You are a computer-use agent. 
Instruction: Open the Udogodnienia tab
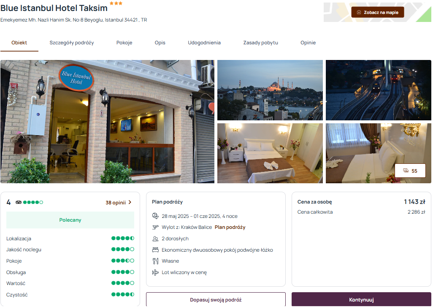coord(204,43)
